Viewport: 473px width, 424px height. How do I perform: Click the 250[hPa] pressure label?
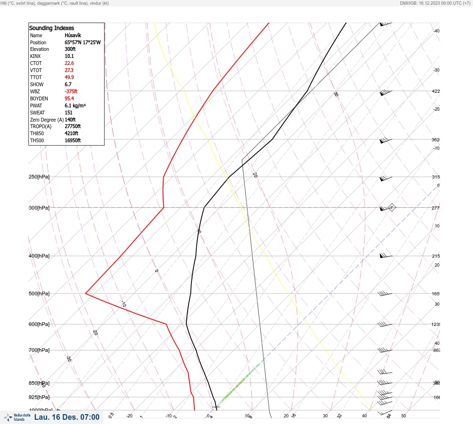click(x=39, y=177)
